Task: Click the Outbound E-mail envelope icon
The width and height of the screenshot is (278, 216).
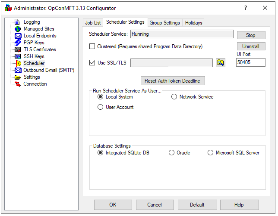Action: pos(18,70)
